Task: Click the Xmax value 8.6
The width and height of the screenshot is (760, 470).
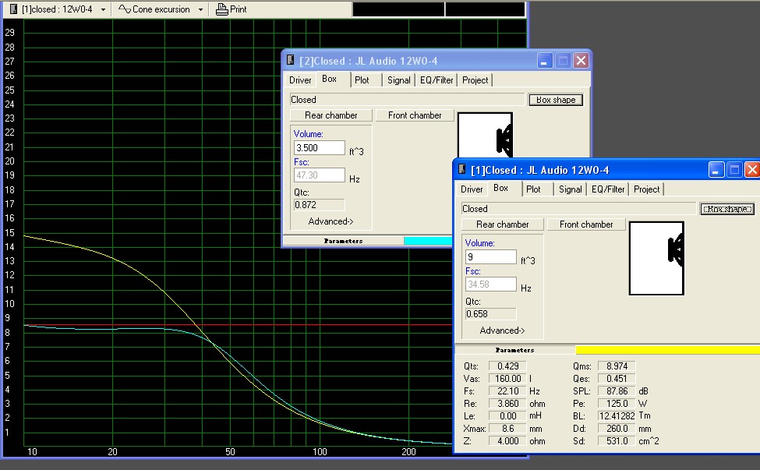Action: (x=507, y=429)
